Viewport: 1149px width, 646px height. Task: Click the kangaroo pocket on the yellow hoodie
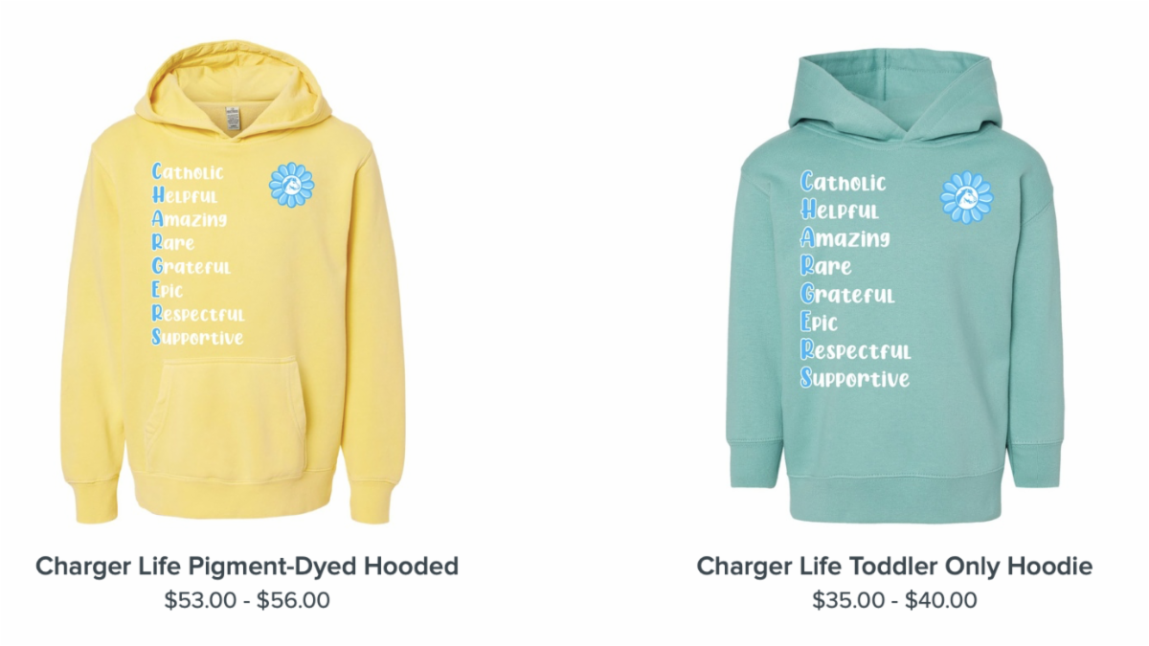tap(227, 416)
